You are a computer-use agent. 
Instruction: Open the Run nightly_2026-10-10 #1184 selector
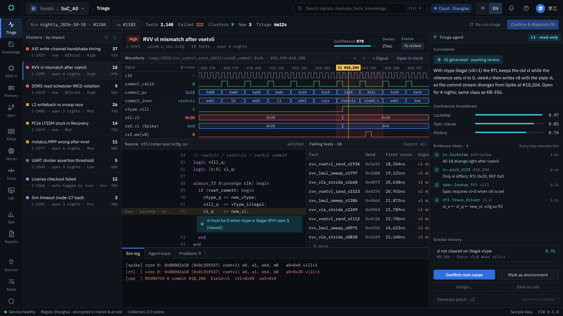[x=69, y=25]
